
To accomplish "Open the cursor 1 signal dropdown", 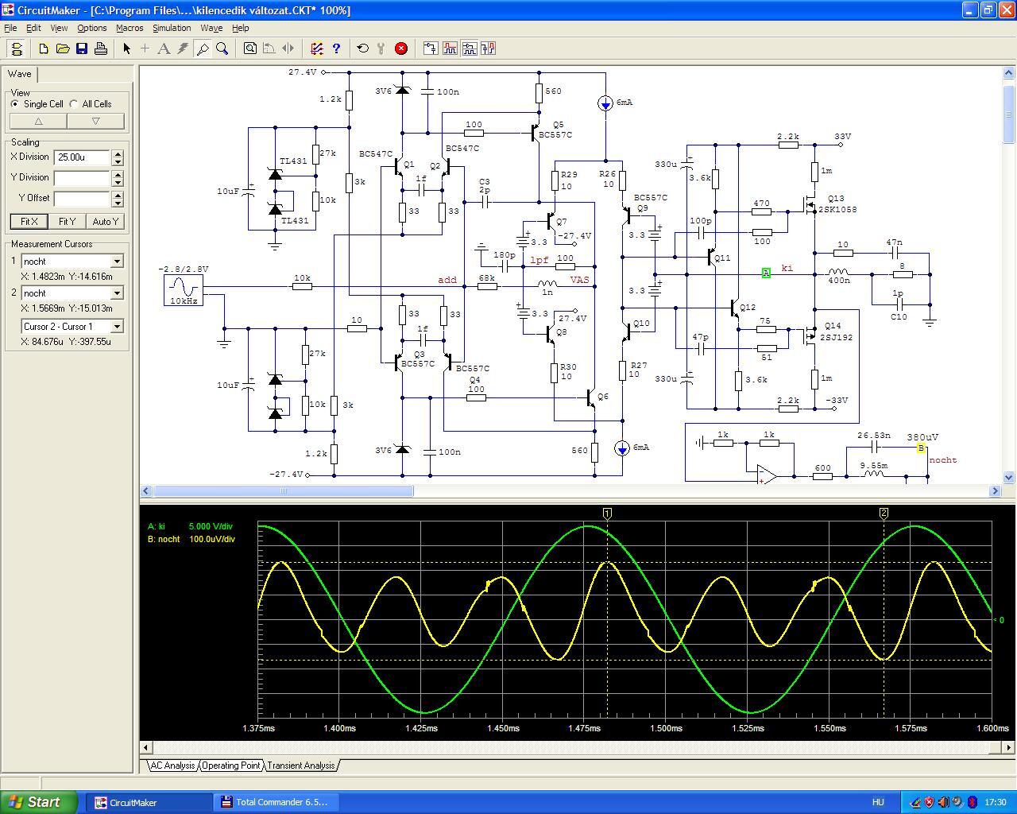I will coord(117,262).
